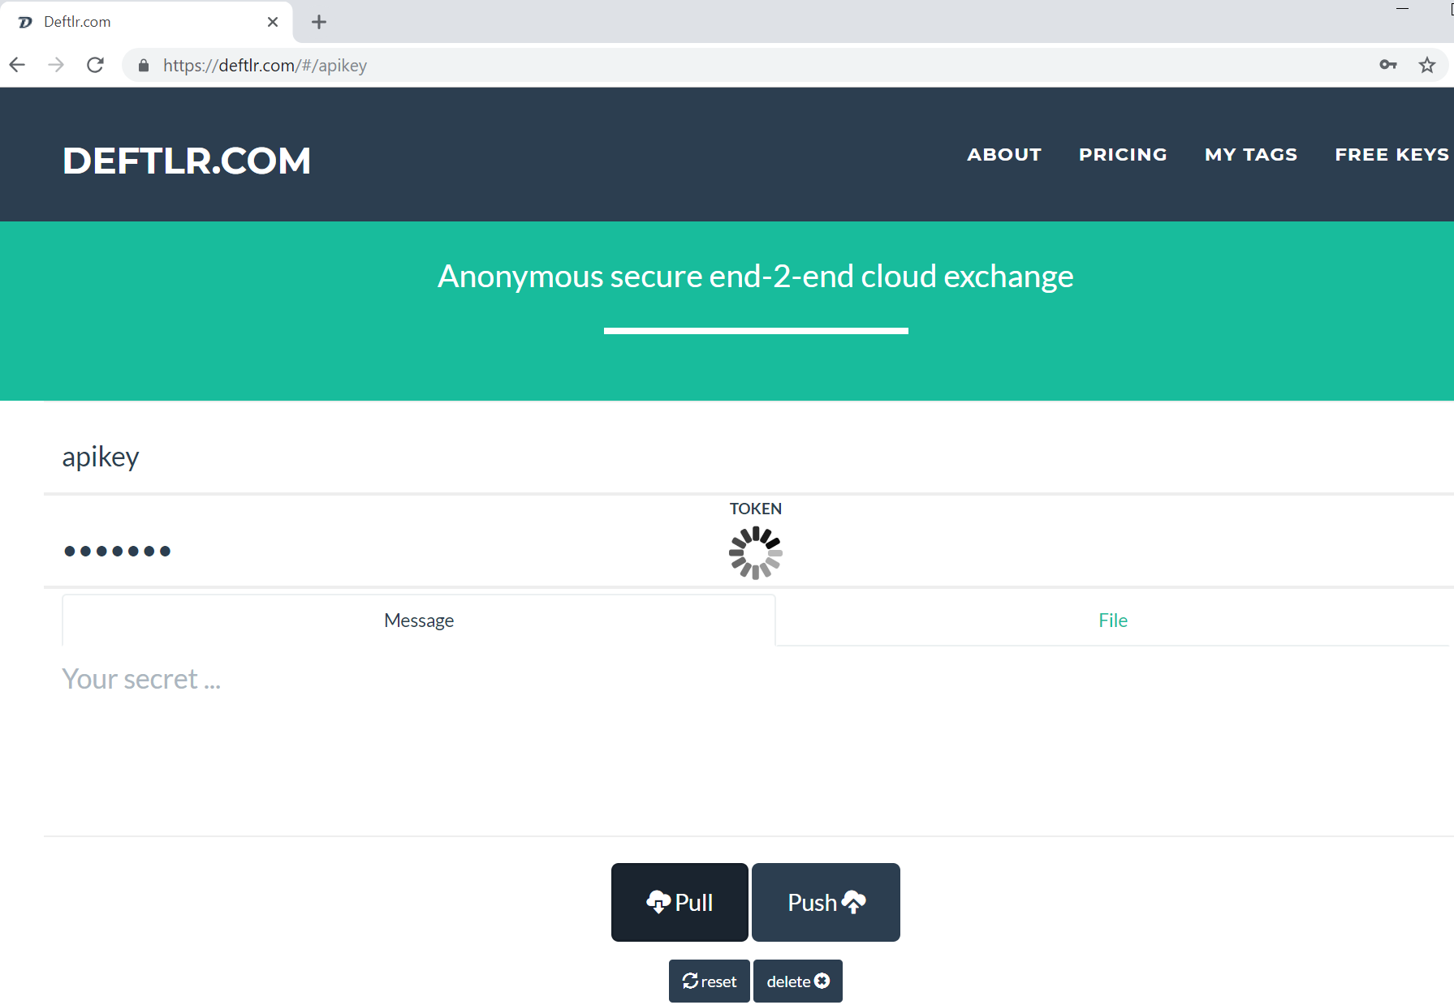Image resolution: width=1454 pixels, height=1005 pixels.
Task: Open the saved passwords key icon
Action: click(1388, 65)
